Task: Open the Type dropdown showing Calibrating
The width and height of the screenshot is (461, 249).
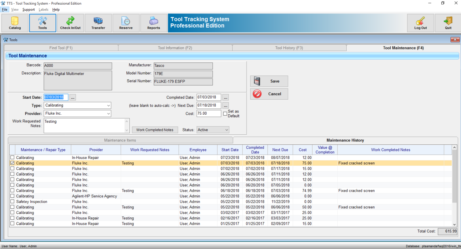Action: 108,105
